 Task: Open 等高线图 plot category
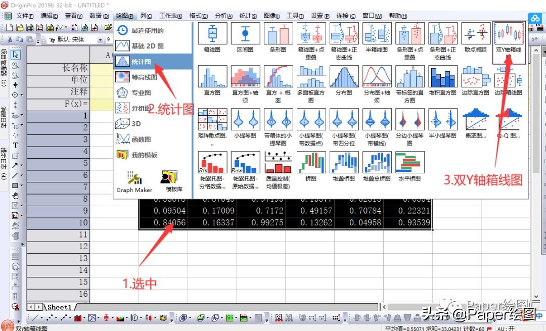pyautogui.click(x=153, y=77)
